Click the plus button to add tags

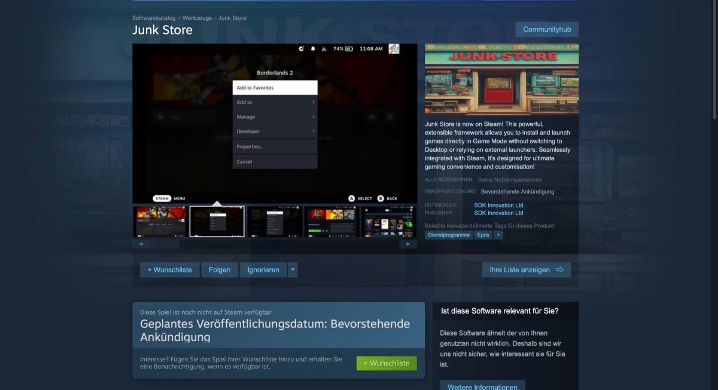[x=498, y=235]
